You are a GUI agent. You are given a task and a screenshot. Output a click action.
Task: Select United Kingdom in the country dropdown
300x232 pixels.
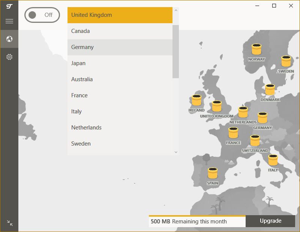coord(120,15)
